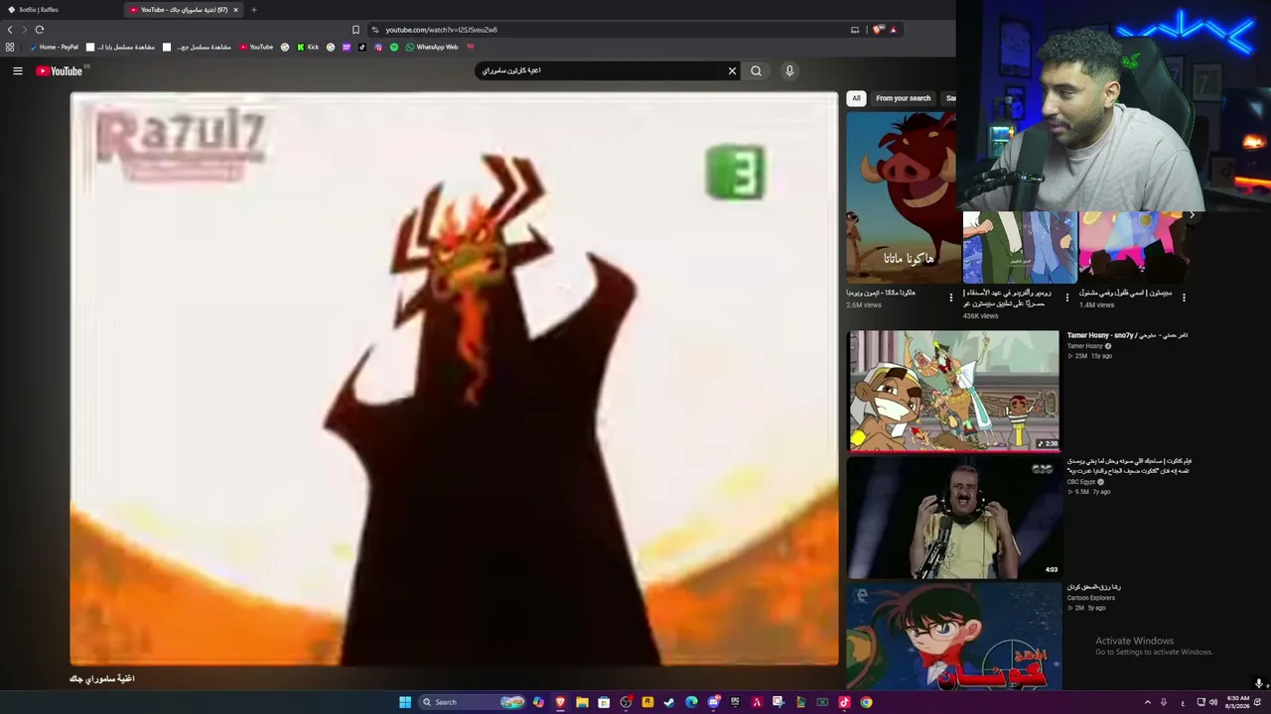Open File Explorer from the taskbar
Viewport: 1271px width, 714px height.
coord(582,702)
